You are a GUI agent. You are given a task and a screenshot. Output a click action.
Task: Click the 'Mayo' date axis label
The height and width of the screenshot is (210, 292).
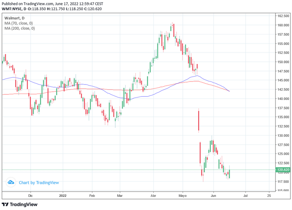[182, 196]
